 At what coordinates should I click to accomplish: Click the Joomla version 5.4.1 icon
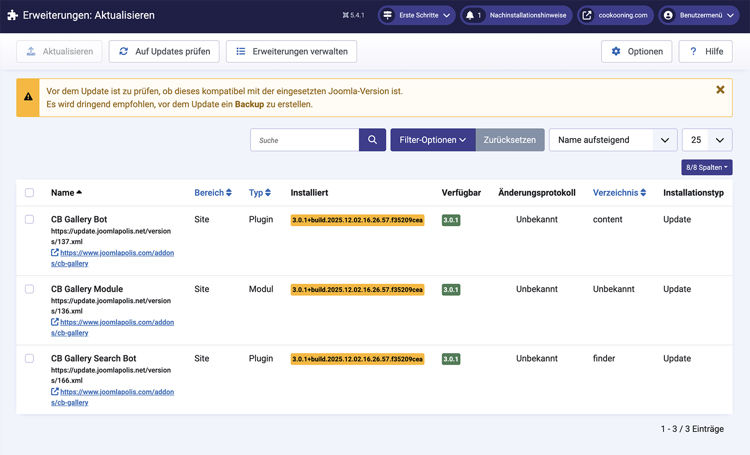click(x=345, y=16)
